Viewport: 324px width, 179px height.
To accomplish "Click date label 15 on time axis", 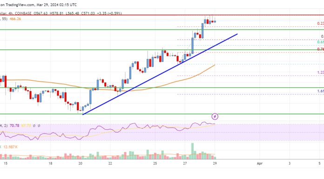I will click(6, 163).
